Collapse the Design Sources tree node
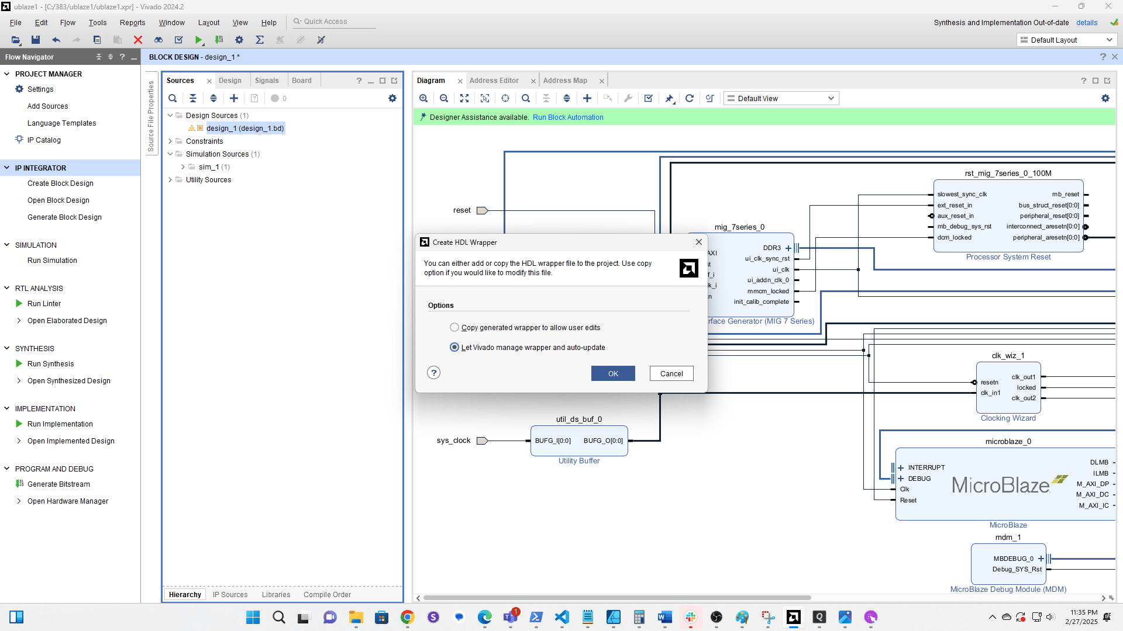This screenshot has height=631, width=1123. pos(170,115)
